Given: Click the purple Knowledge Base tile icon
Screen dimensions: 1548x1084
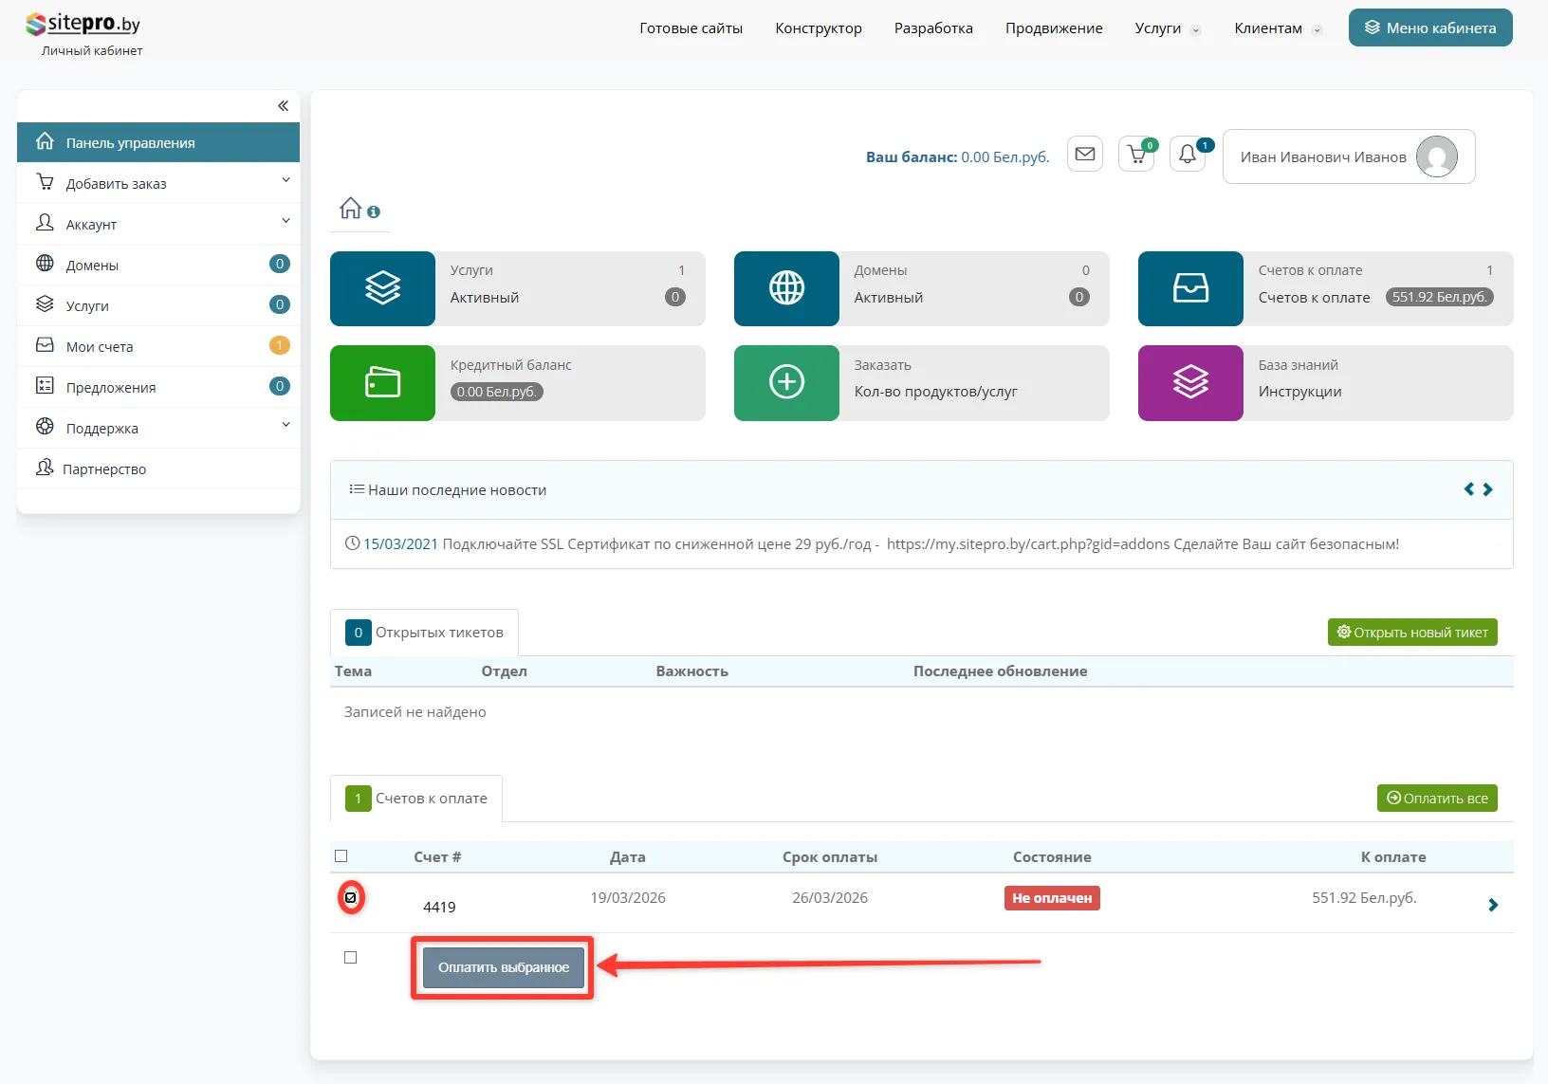Looking at the screenshot, I should click(1190, 382).
